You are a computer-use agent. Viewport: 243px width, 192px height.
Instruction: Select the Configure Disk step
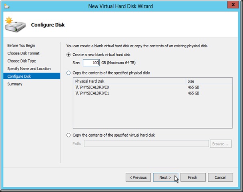(19, 76)
